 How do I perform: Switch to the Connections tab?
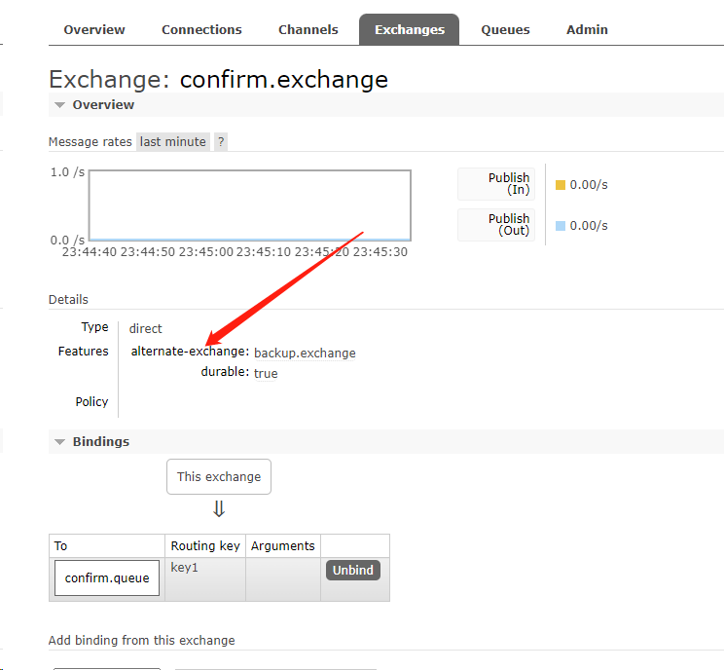tap(201, 29)
